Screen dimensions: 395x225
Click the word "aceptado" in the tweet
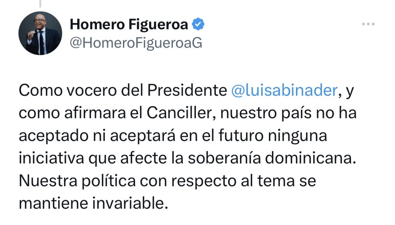tap(54, 136)
